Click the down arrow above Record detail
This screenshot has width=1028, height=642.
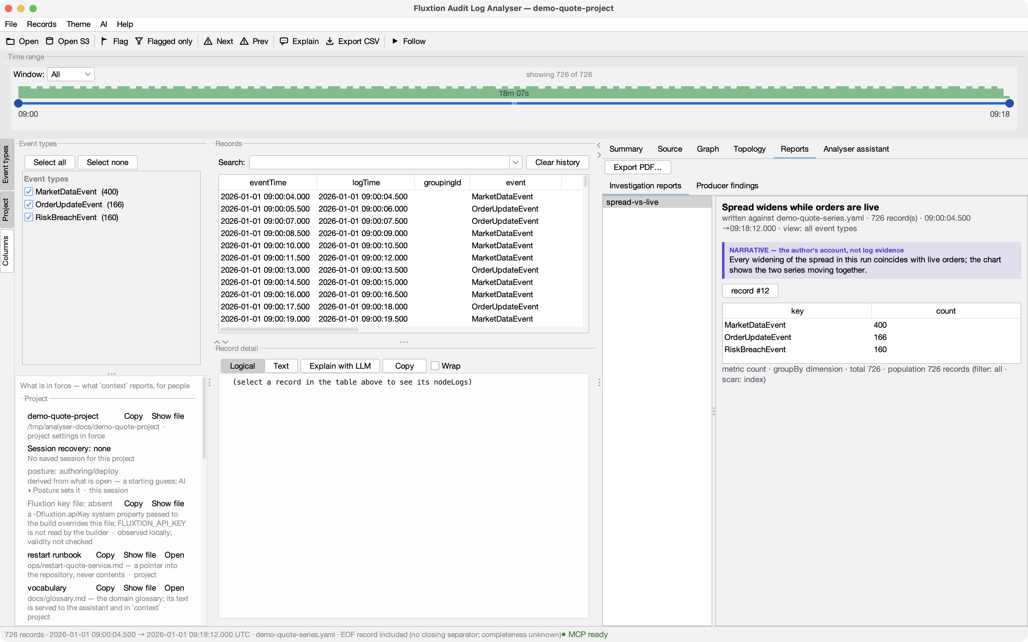(x=225, y=342)
